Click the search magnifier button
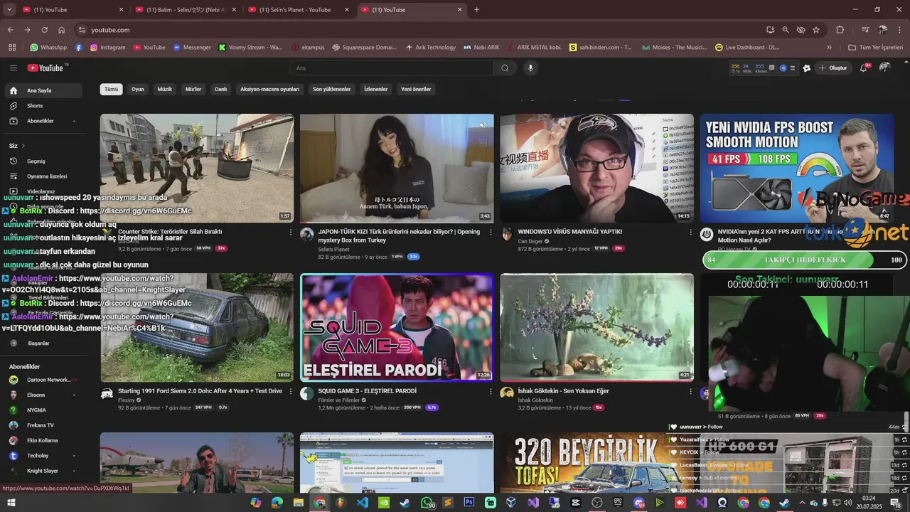Viewport: 910px width, 512px height. click(x=505, y=68)
